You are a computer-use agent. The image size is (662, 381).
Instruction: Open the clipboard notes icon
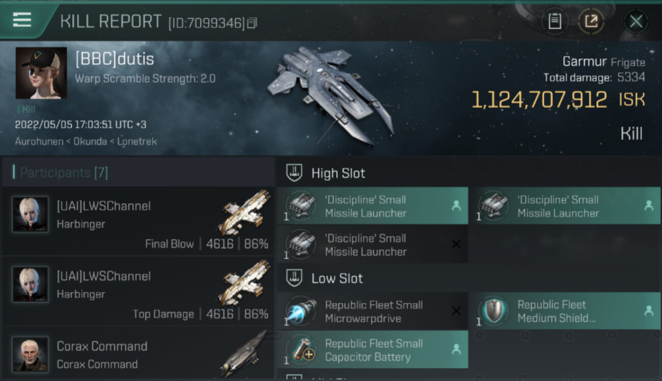click(555, 21)
